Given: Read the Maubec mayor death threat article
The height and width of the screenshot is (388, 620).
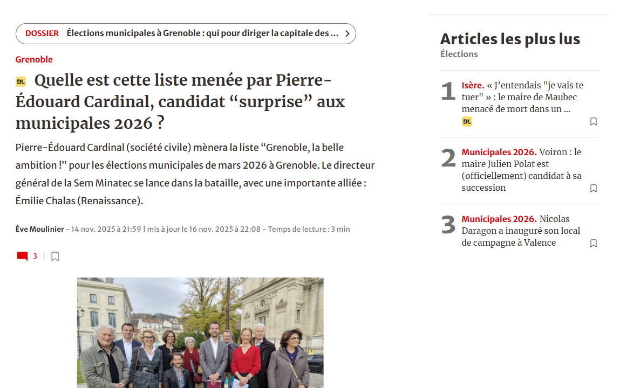Looking at the screenshot, I should (x=522, y=97).
